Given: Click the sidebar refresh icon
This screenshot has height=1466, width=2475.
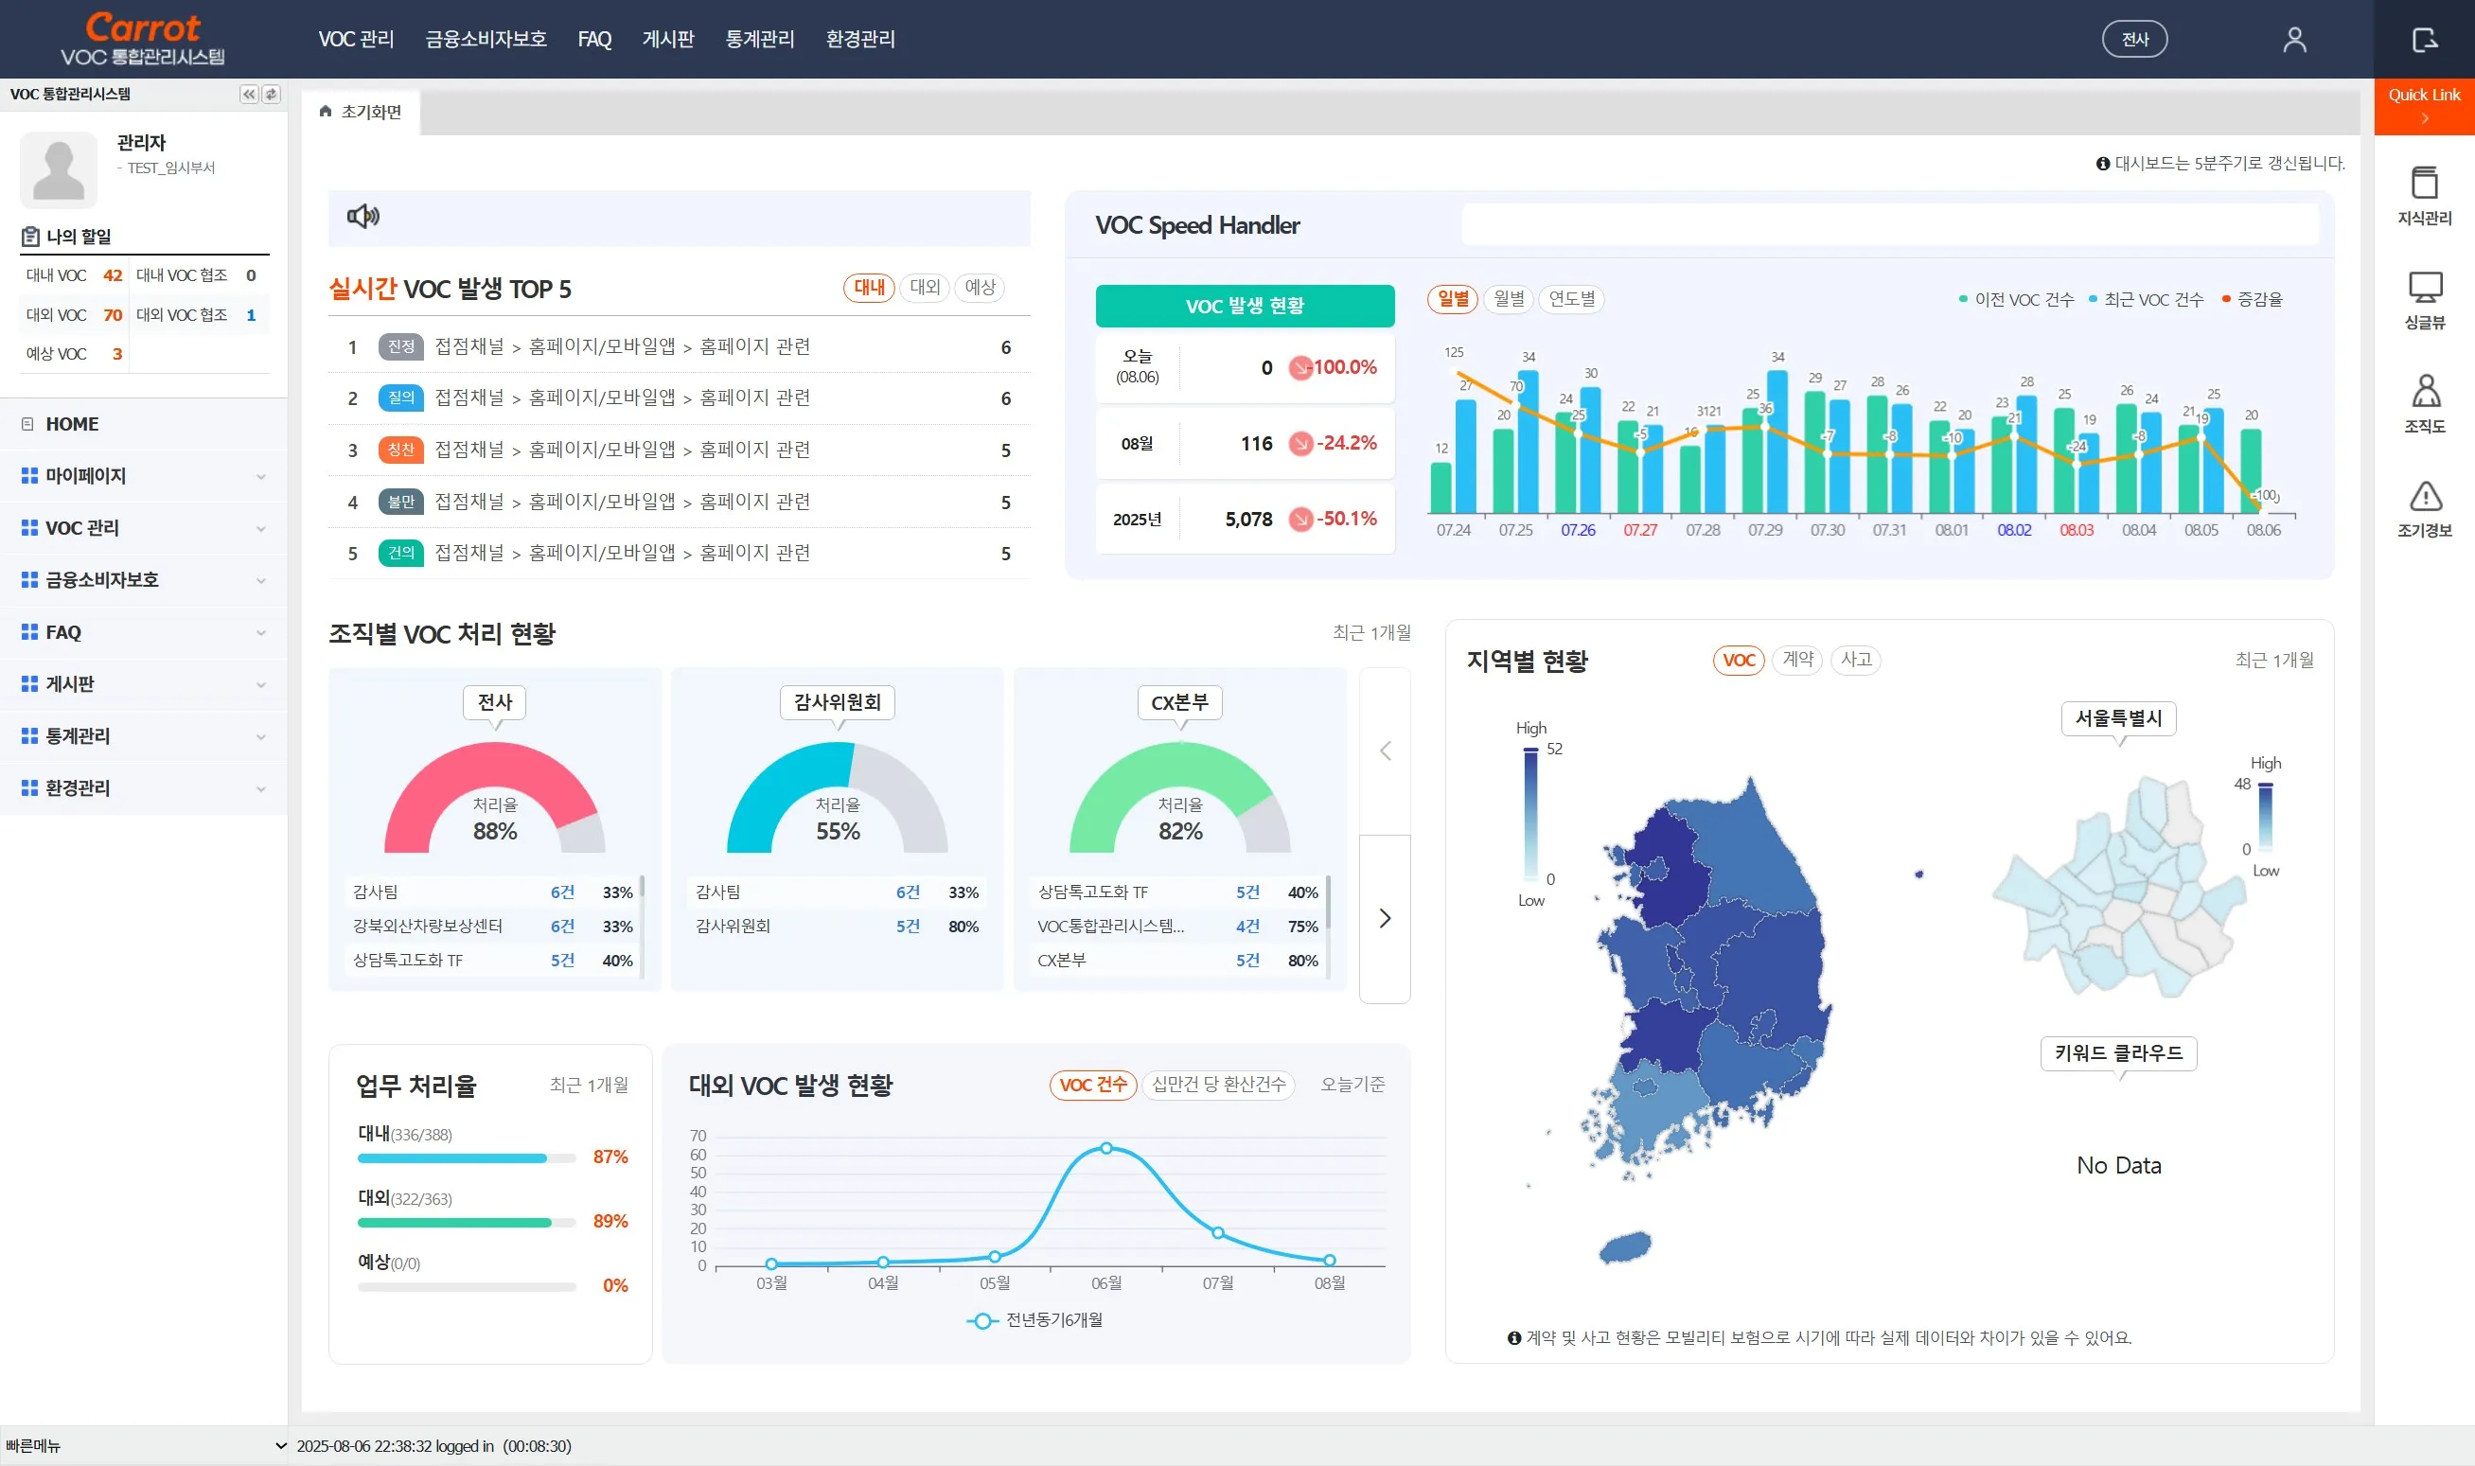Looking at the screenshot, I should click(x=270, y=94).
